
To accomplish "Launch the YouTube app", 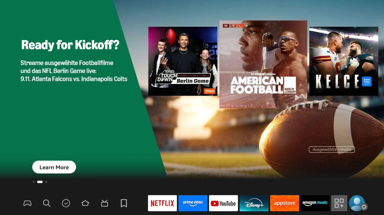I will [223, 203].
